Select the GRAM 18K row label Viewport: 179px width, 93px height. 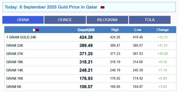(15, 62)
